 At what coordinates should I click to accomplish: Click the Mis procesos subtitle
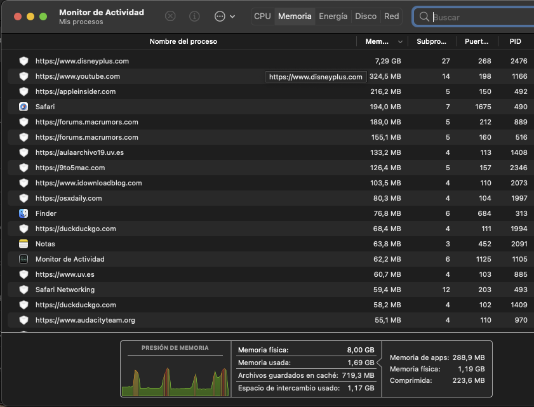(81, 22)
